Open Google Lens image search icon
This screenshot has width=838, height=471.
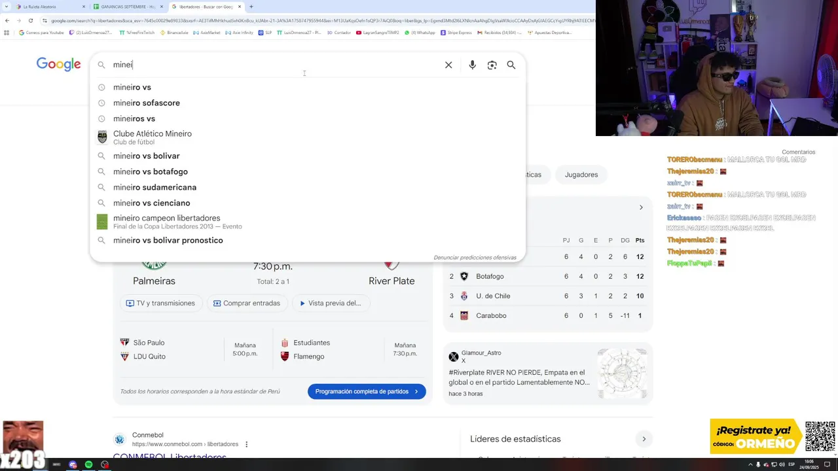coord(492,65)
